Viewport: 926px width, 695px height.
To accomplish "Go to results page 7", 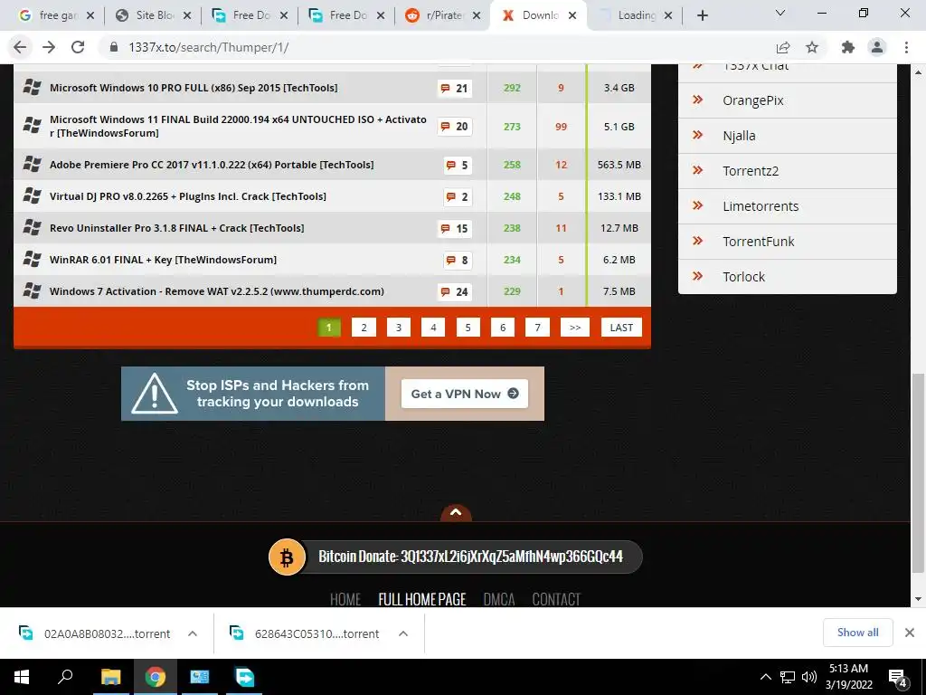I will click(x=537, y=328).
